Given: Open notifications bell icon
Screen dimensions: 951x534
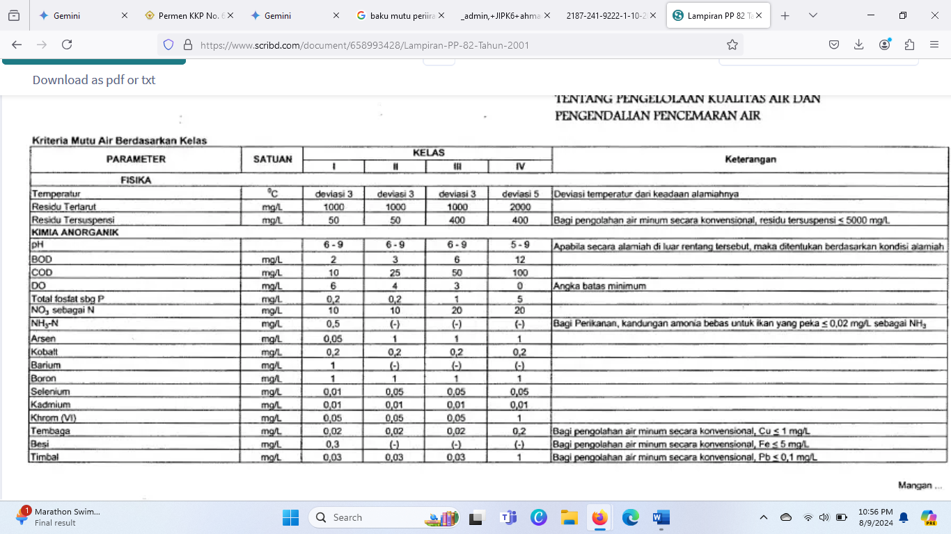Looking at the screenshot, I should [x=904, y=517].
